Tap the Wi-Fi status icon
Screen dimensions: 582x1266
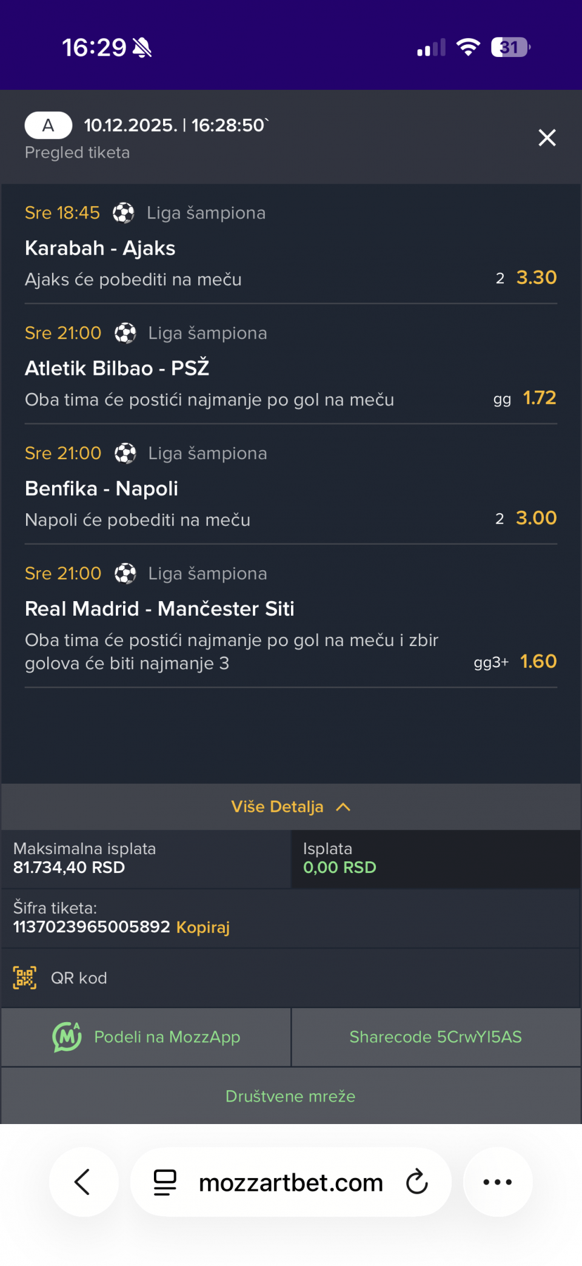pyautogui.click(x=467, y=47)
